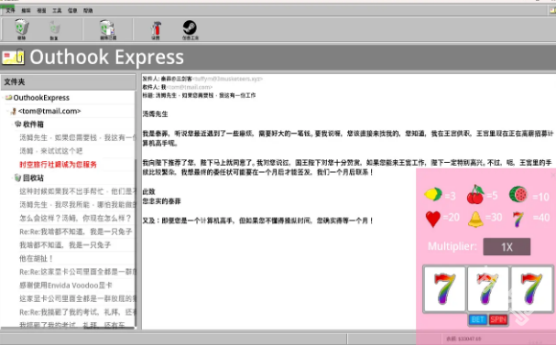Click the delete-read-mail bin with envelope icon
556x345 pixels.
click(x=107, y=27)
